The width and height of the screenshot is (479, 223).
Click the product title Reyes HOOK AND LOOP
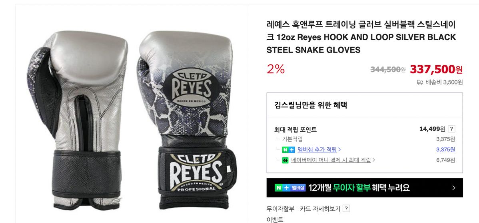(361, 37)
